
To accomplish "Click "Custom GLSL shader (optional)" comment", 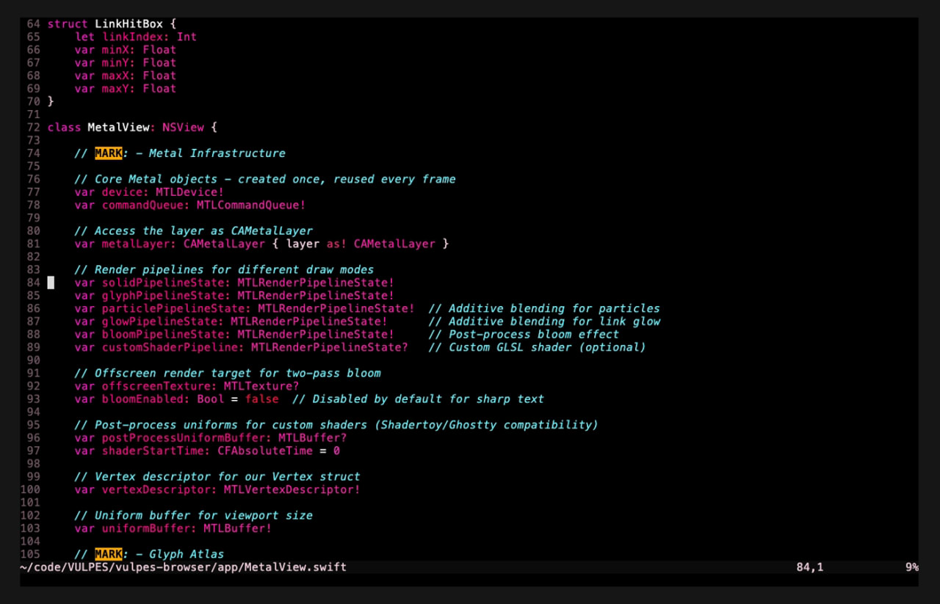I will click(538, 347).
